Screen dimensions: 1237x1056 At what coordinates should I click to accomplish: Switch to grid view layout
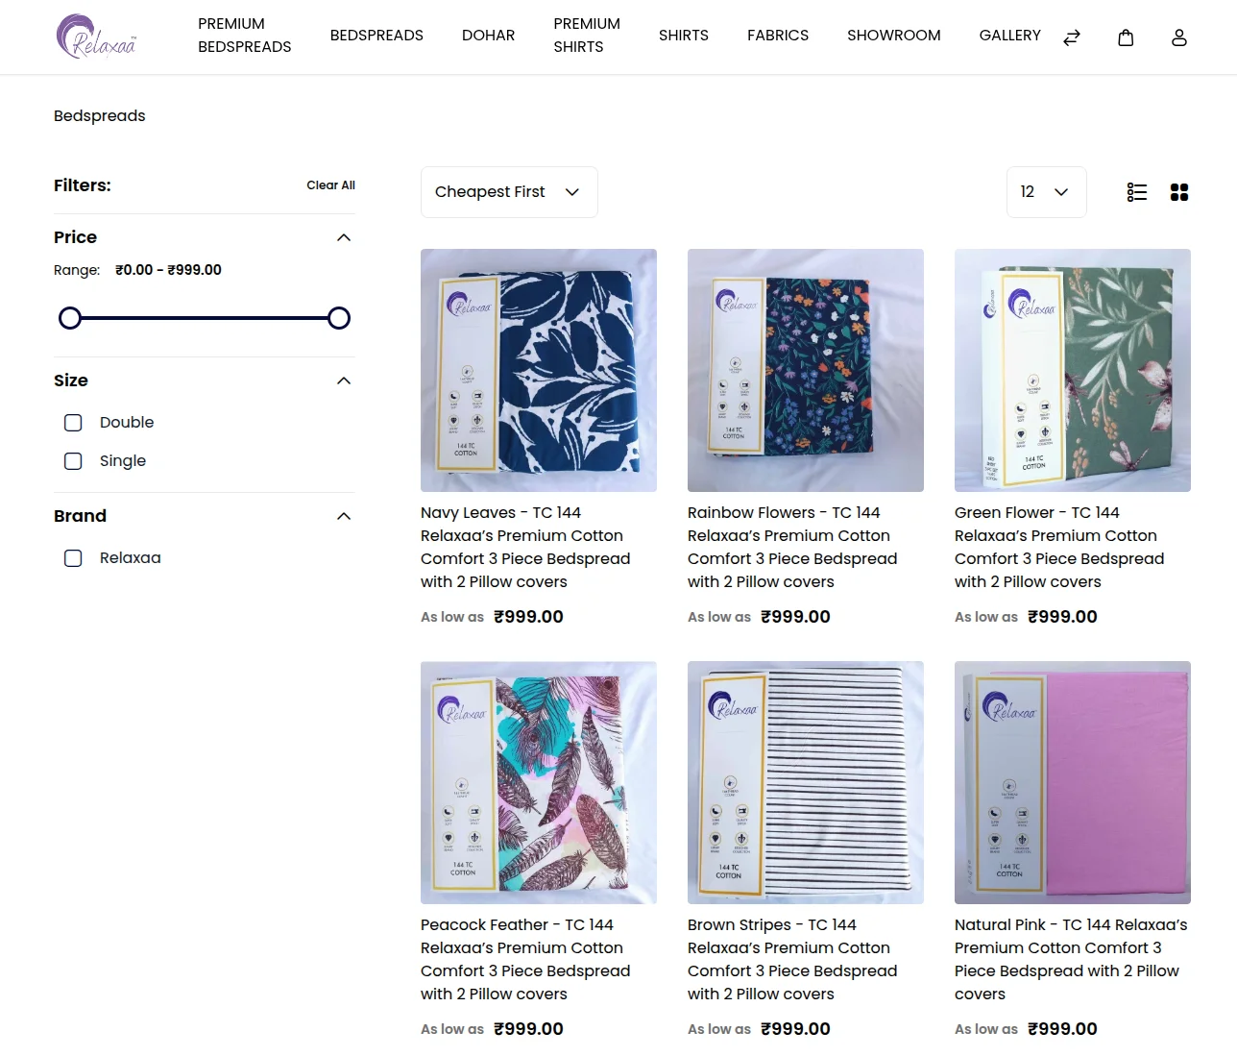[1179, 192]
